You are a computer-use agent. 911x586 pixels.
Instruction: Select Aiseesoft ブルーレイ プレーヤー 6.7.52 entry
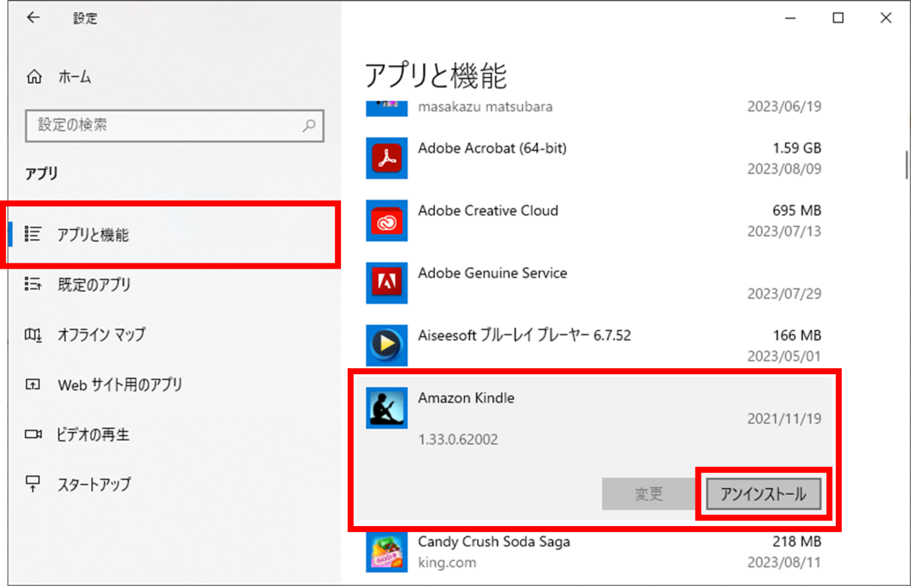click(x=594, y=345)
